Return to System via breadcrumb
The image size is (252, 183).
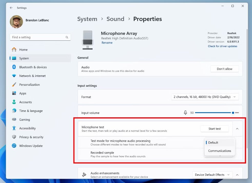(87, 19)
